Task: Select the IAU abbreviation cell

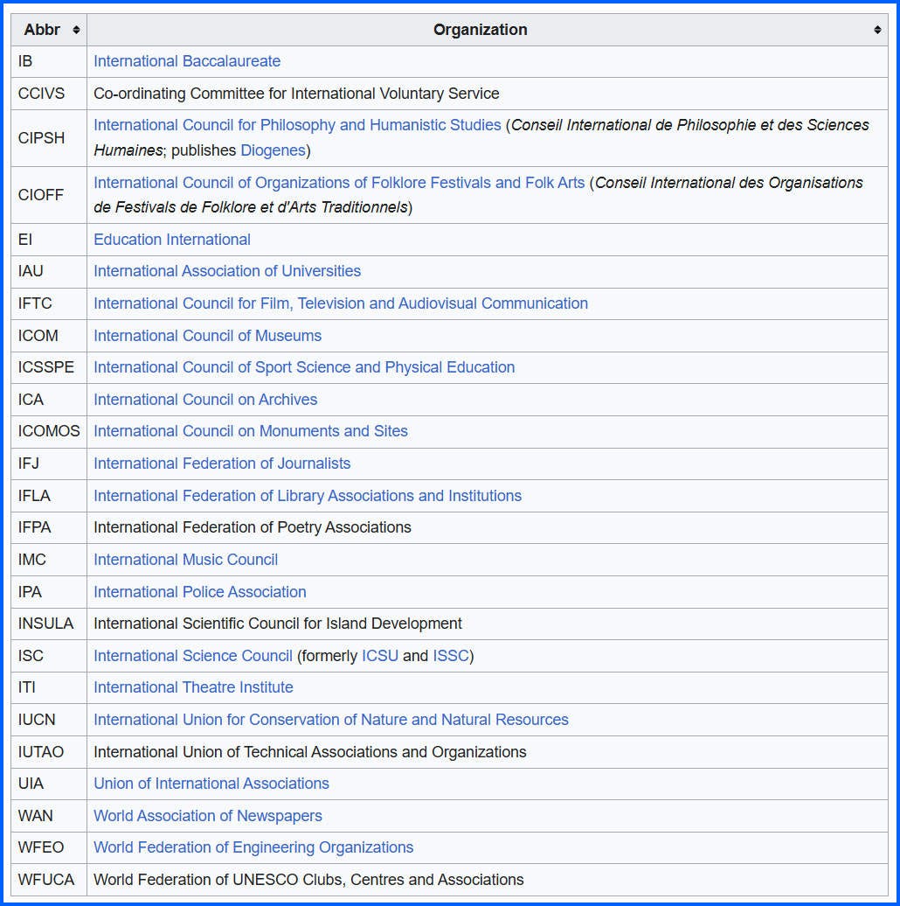Action: click(x=48, y=271)
